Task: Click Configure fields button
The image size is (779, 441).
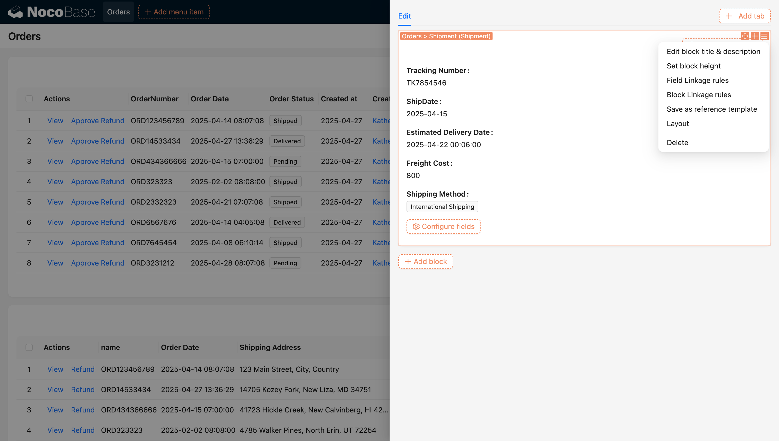Action: (444, 226)
